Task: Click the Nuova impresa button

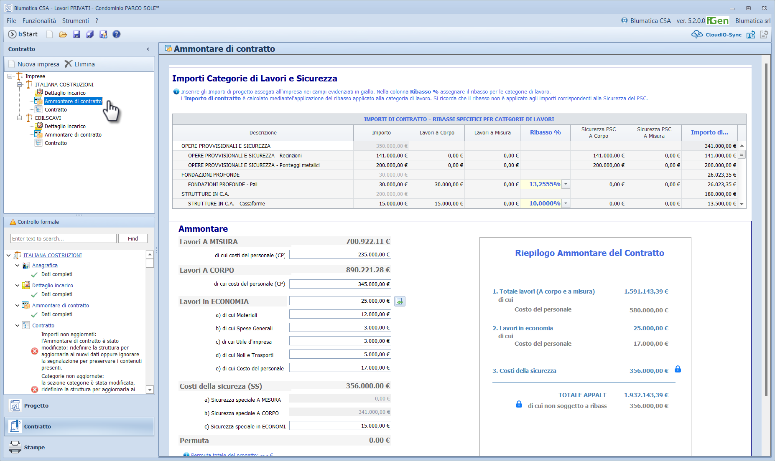Action: click(34, 64)
